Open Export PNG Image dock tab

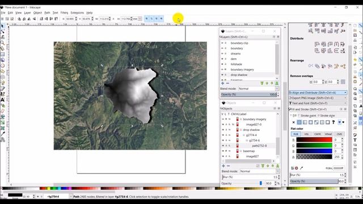click(318, 98)
